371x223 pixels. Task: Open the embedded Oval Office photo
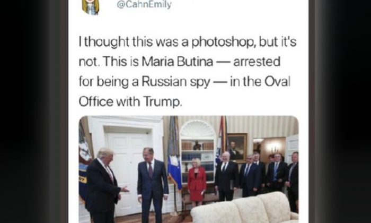tap(189, 169)
